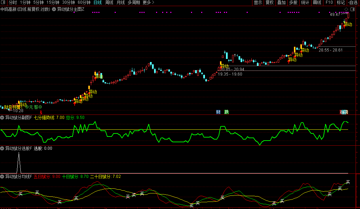Click the diamond icon at top-right of chart
Image resolution: width=360 pixels, height=209 pixels.
(x=346, y=9)
